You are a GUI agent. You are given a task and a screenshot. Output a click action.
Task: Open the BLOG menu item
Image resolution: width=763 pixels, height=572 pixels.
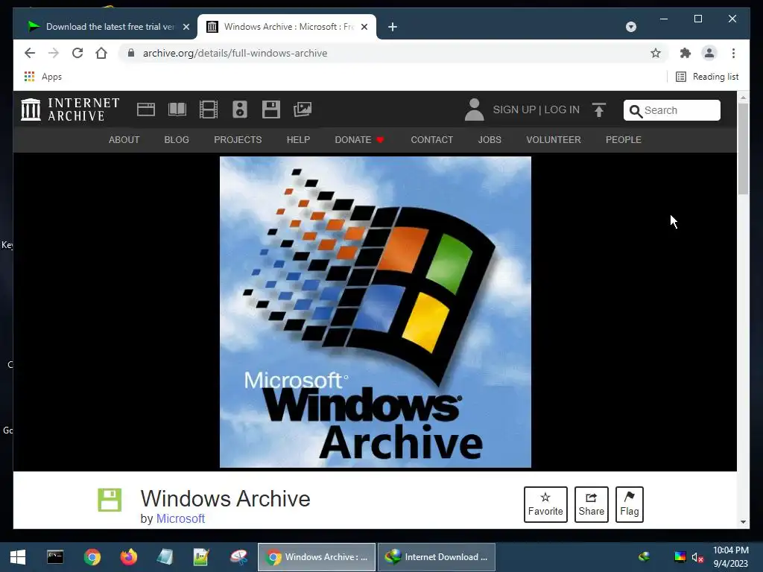tap(177, 139)
